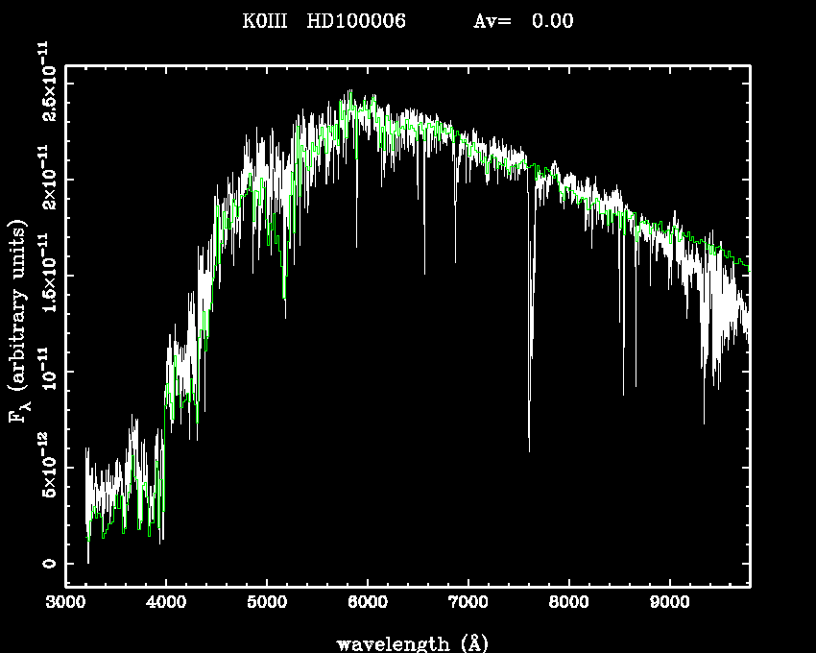Click the spectrum peak near 5800 Å
The width and height of the screenshot is (816, 653).
[x=350, y=94]
